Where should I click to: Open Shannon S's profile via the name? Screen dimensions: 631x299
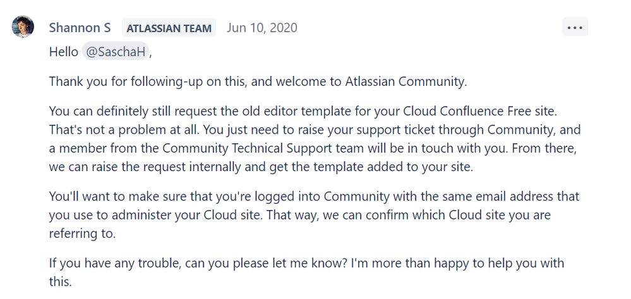pos(80,28)
